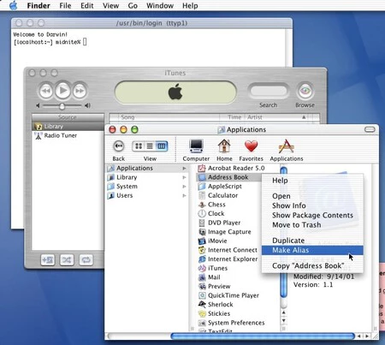Open the Apple menu

13,5
